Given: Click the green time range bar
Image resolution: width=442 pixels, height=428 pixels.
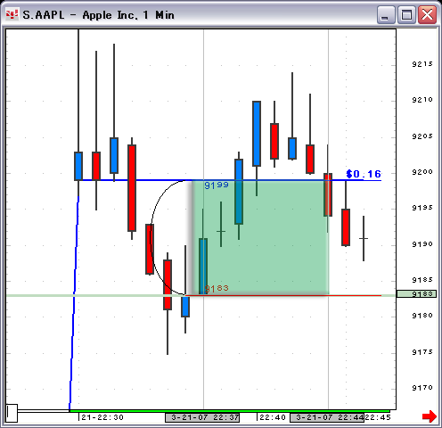Looking at the screenshot, I should tap(230, 411).
